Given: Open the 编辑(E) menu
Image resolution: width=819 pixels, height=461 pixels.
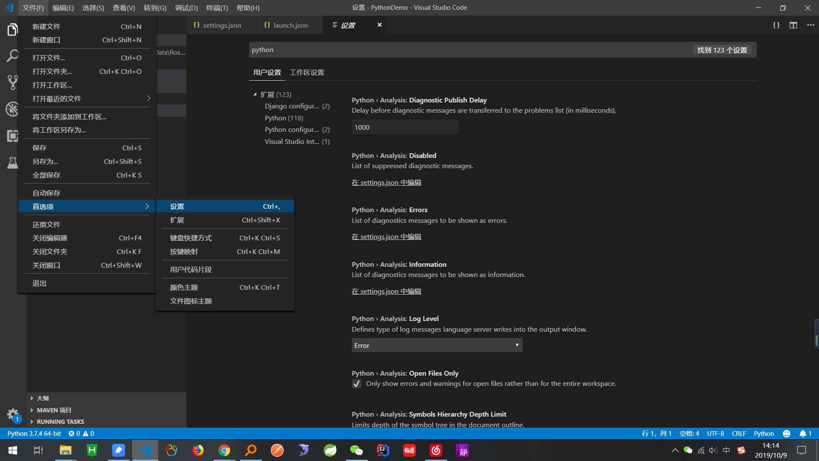Looking at the screenshot, I should click(63, 8).
